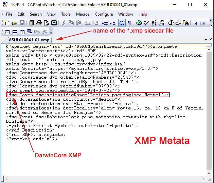The width and height of the screenshot is (214, 183).
Task: Place cursor on catalogNumber="ASUL010041" line
Action: (71, 73)
